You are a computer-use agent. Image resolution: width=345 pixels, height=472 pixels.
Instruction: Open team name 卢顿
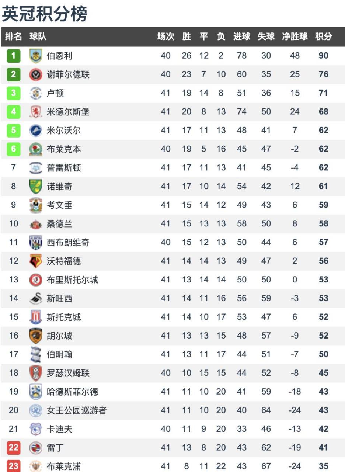[x=55, y=93]
